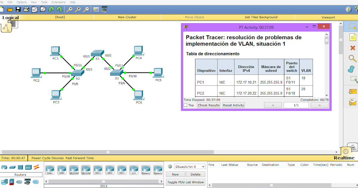
Task: Click Toggle PDU List Window
Action: coord(185,182)
